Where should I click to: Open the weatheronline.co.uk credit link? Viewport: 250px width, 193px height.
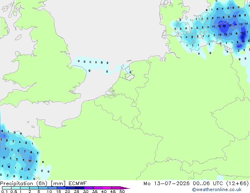coord(217,189)
